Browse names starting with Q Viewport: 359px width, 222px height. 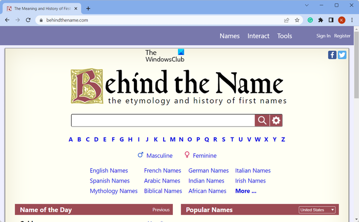(x=207, y=139)
